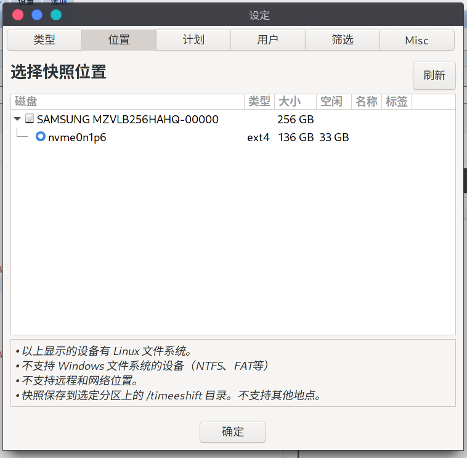The height and width of the screenshot is (458, 467).
Task: Click the 刷新 refresh button
Action: coord(434,76)
